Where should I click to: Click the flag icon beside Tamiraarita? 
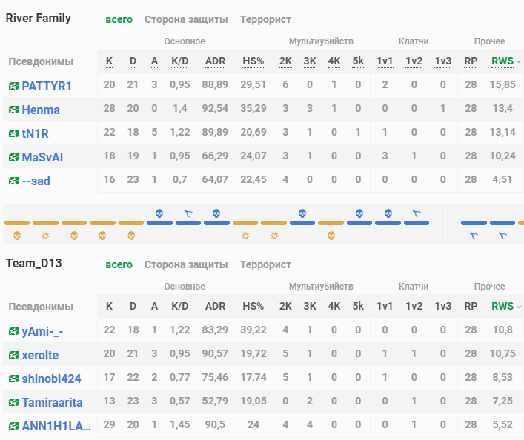[x=14, y=403]
